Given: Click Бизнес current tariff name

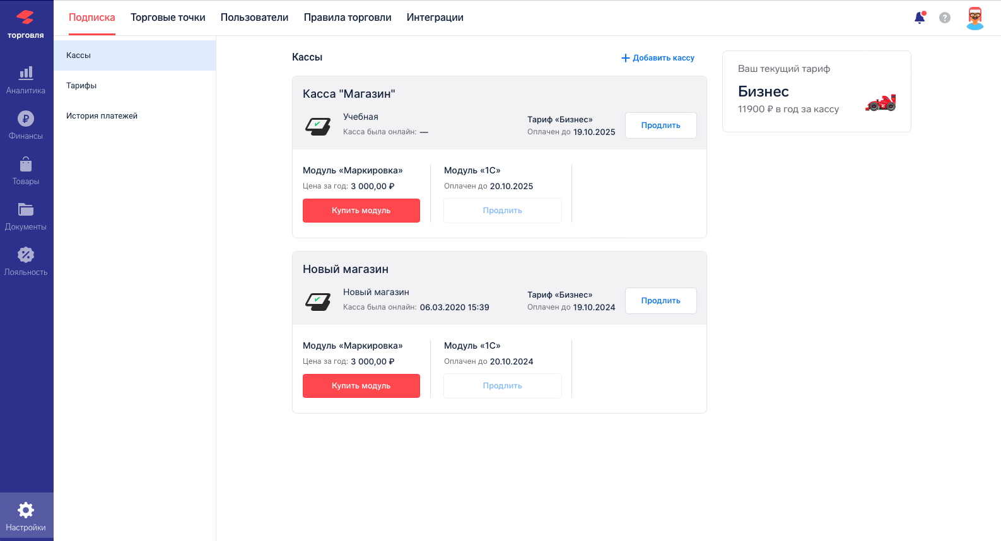Looking at the screenshot, I should pyautogui.click(x=763, y=91).
